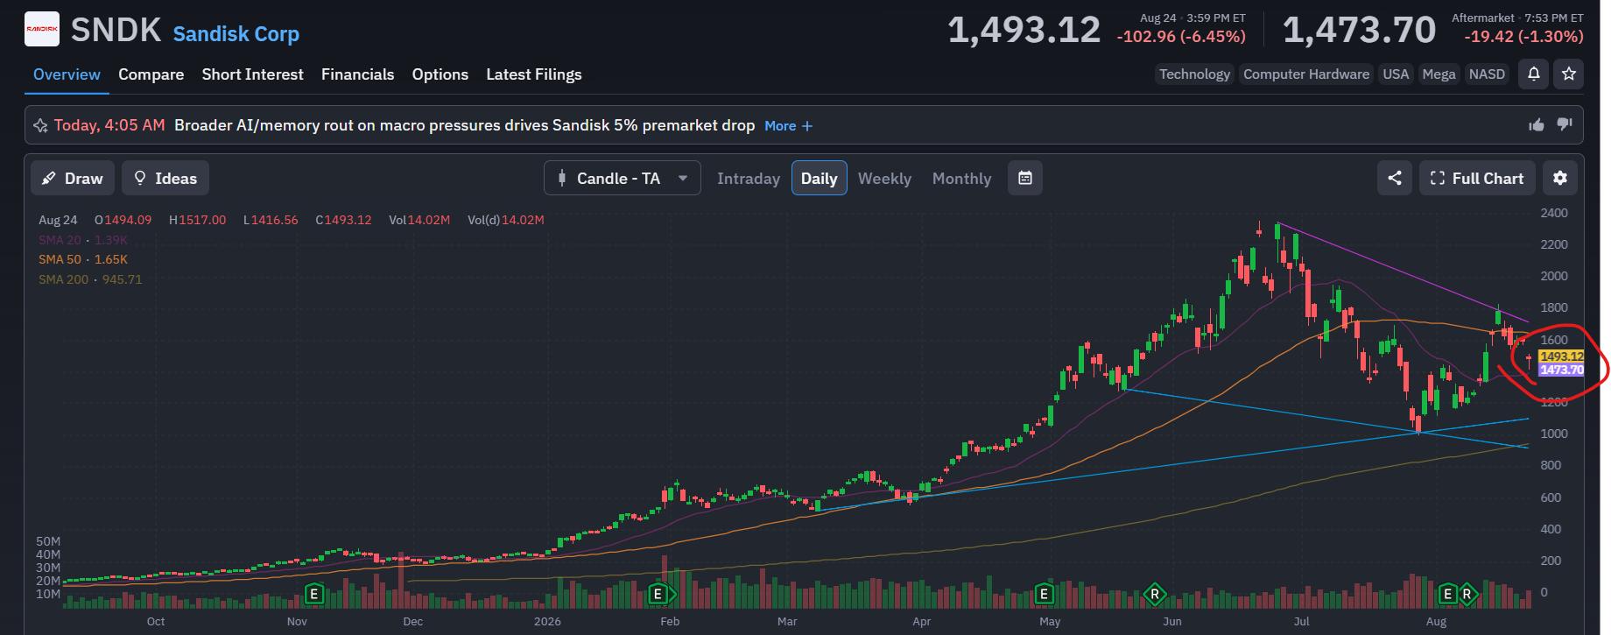
Task: Click the August R diamond marker
Action: click(x=1467, y=595)
